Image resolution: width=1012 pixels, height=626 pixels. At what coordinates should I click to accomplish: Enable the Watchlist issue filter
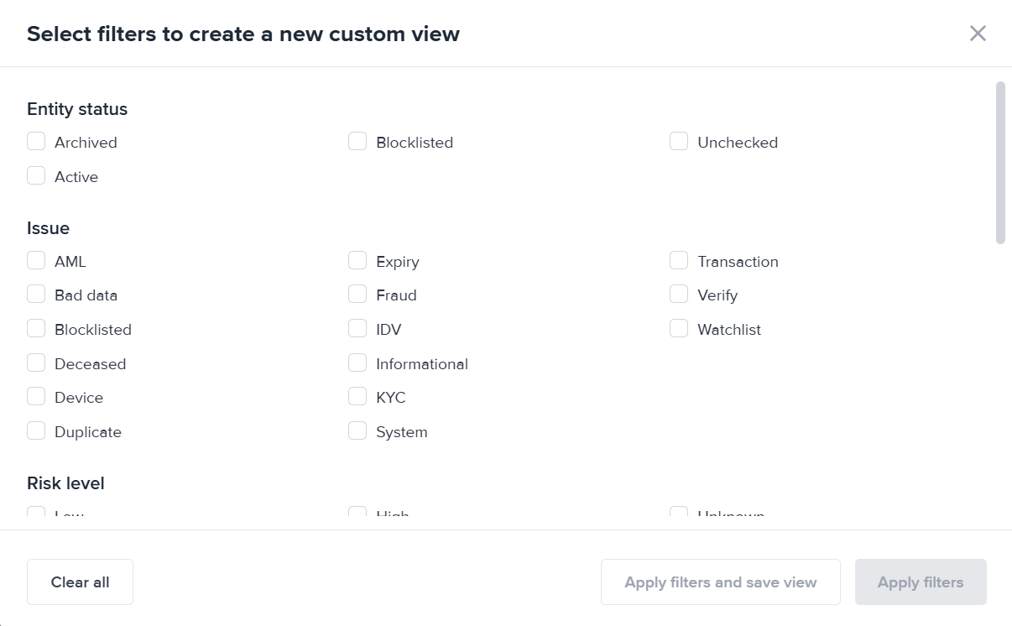679,329
